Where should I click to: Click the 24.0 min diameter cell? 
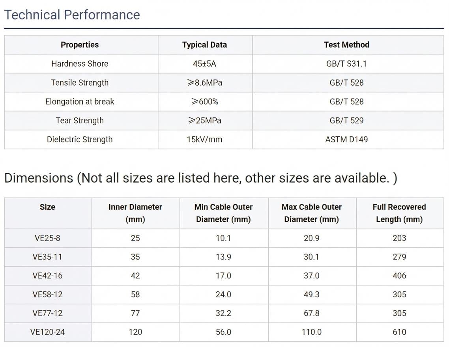coord(223,295)
